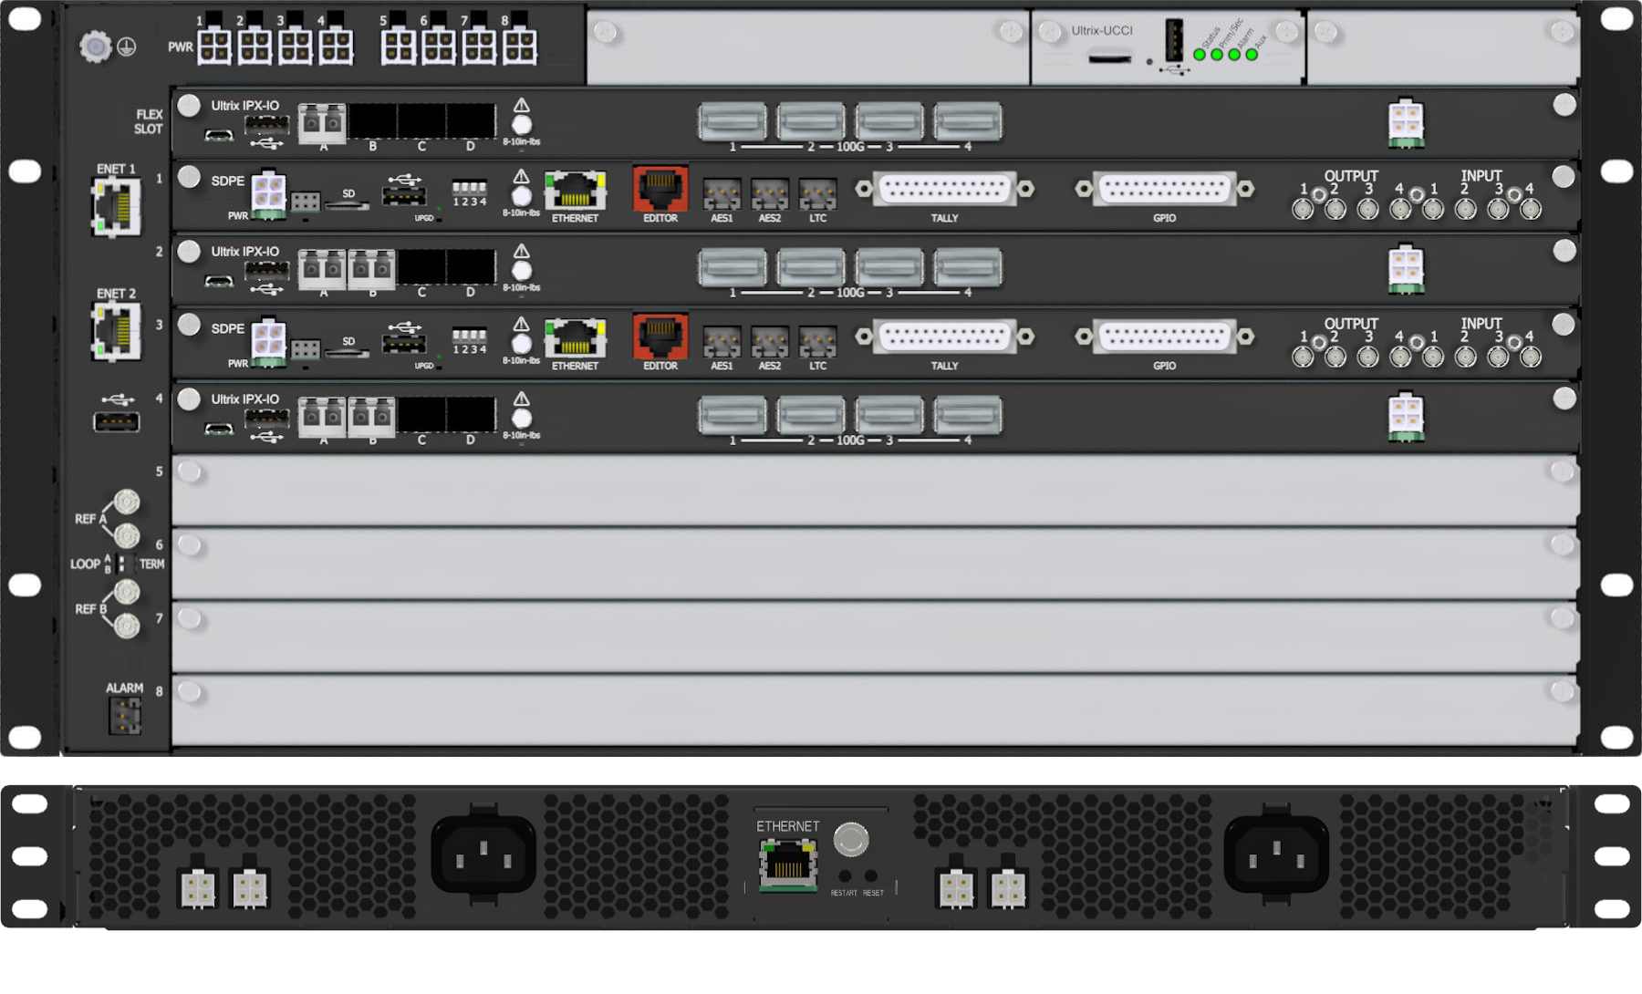Screen dimensions: 1642x994
Task: Click the EDITOR port on SDPE slot 1
Action: (660, 189)
